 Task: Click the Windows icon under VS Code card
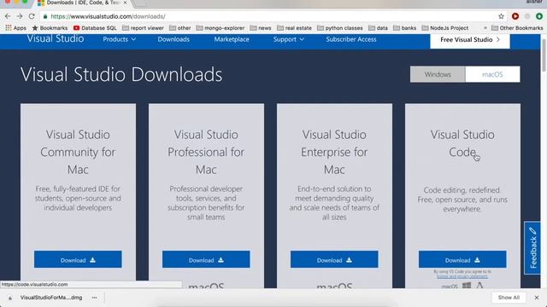pyautogui.click(x=467, y=286)
